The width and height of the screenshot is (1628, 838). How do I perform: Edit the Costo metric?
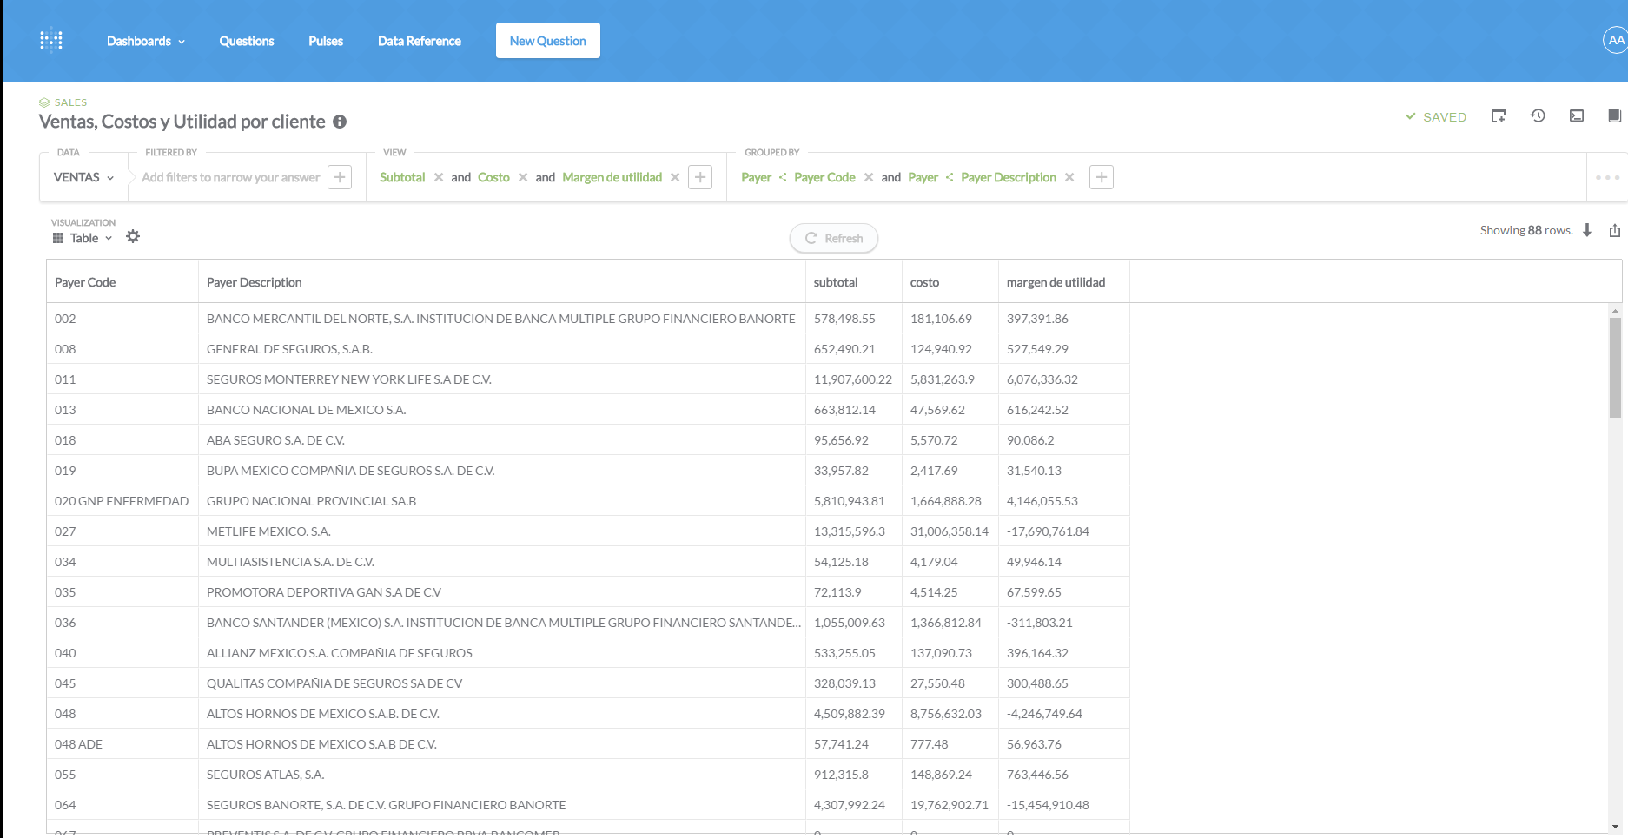[x=493, y=177]
